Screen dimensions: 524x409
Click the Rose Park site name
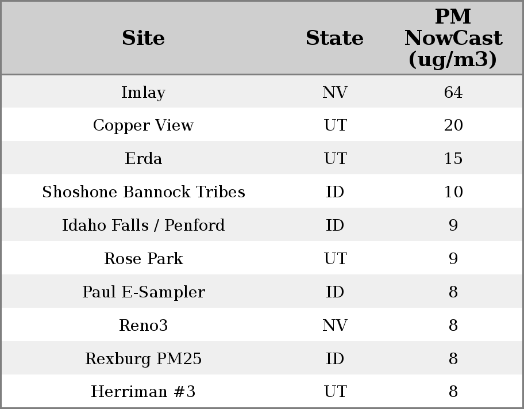[144, 259]
